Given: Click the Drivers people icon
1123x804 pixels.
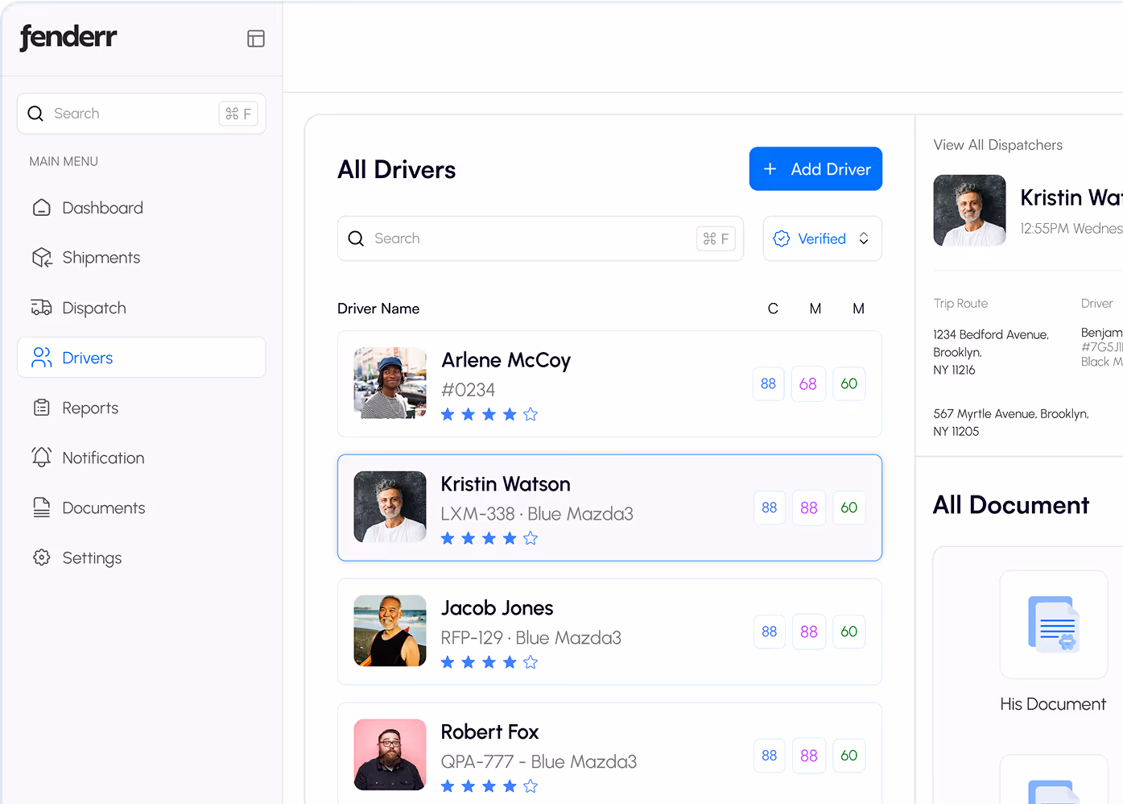Looking at the screenshot, I should pyautogui.click(x=41, y=358).
